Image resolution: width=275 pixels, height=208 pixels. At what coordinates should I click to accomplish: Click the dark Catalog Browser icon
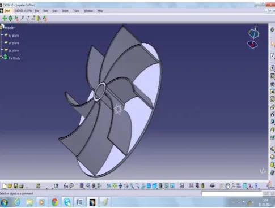[212, 186]
